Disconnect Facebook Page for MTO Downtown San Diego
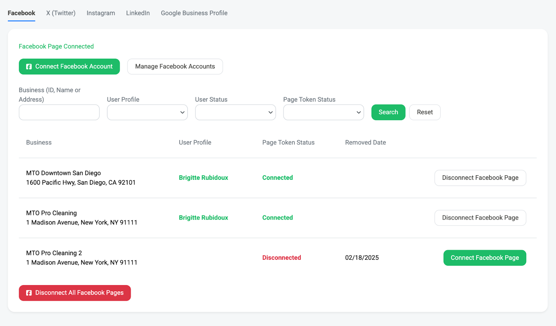Image resolution: width=556 pixels, height=326 pixels. 480,178
